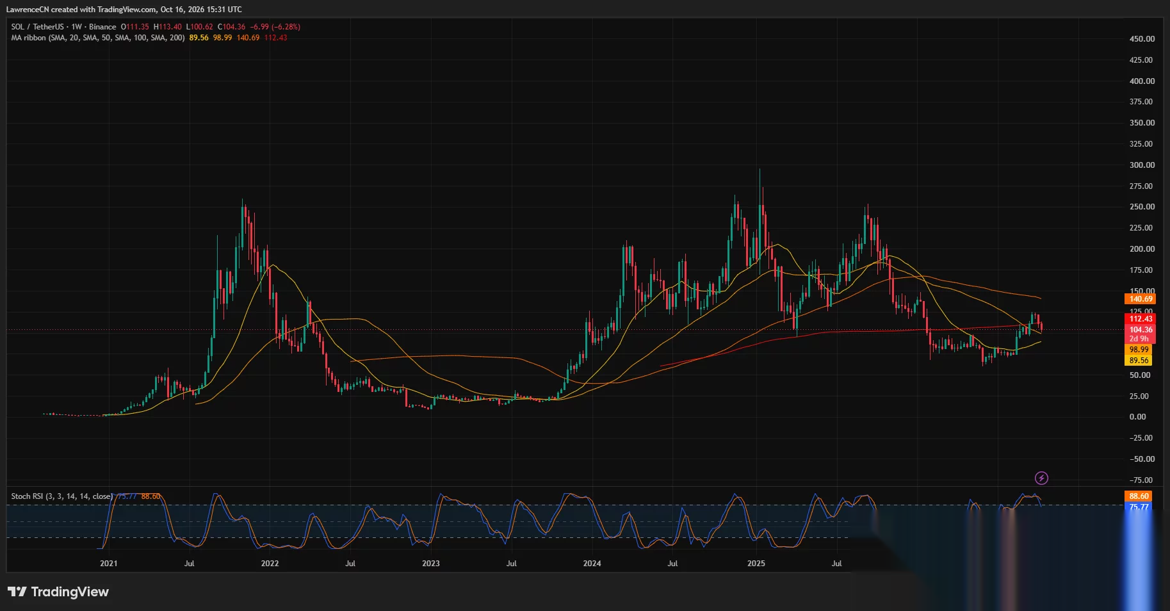Click the −6.99 (−6.28%) change value
The height and width of the screenshot is (611, 1170).
(x=275, y=27)
